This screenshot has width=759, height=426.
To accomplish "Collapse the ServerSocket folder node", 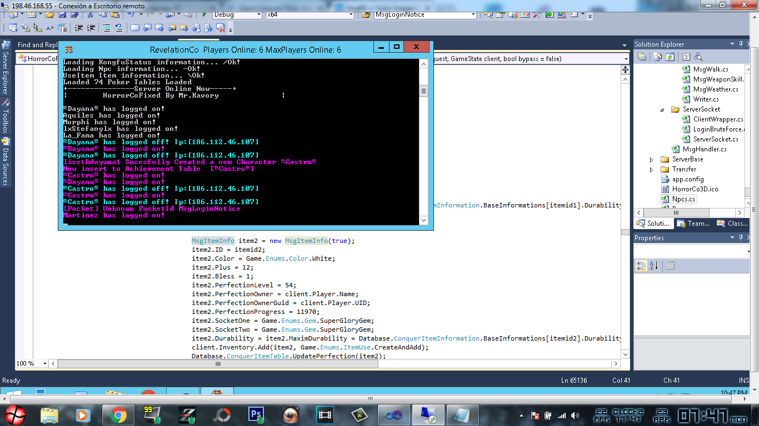I will (662, 109).
